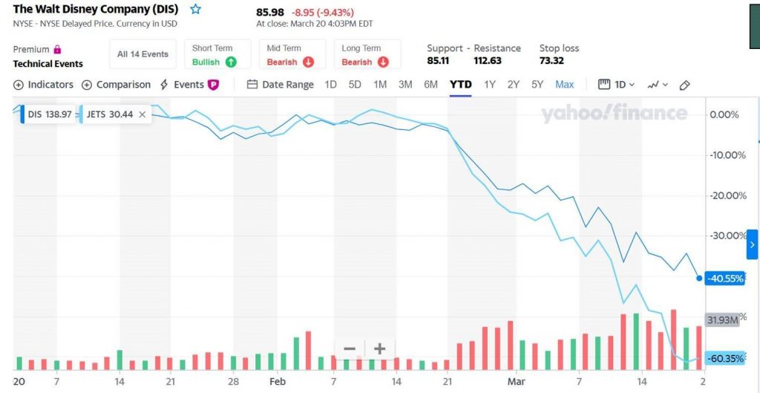Show All 14 Events

(142, 54)
